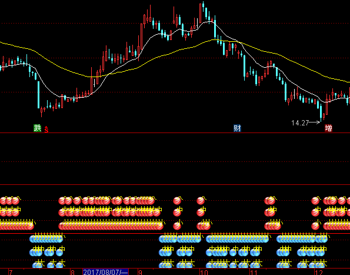Click the red 增 marker icon
This screenshot has width=350, height=275.
point(328,128)
